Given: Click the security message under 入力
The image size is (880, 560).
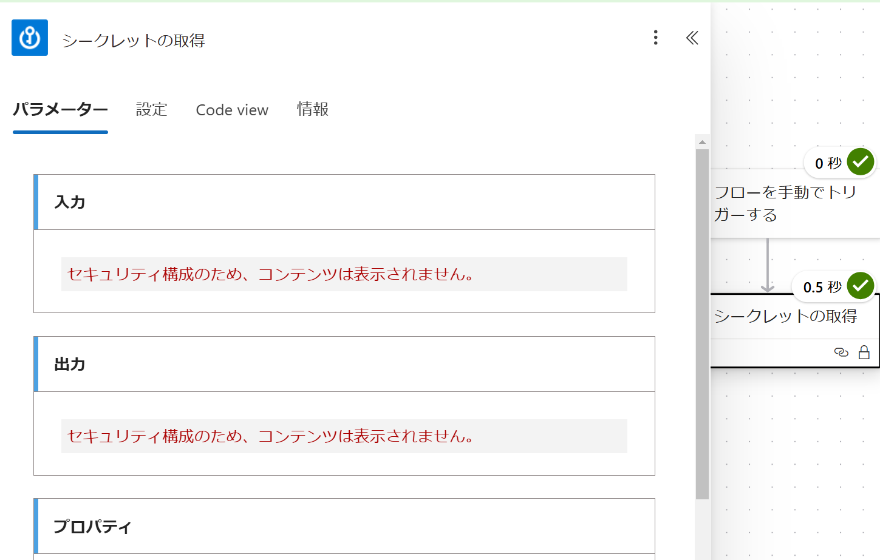Looking at the screenshot, I should (344, 274).
